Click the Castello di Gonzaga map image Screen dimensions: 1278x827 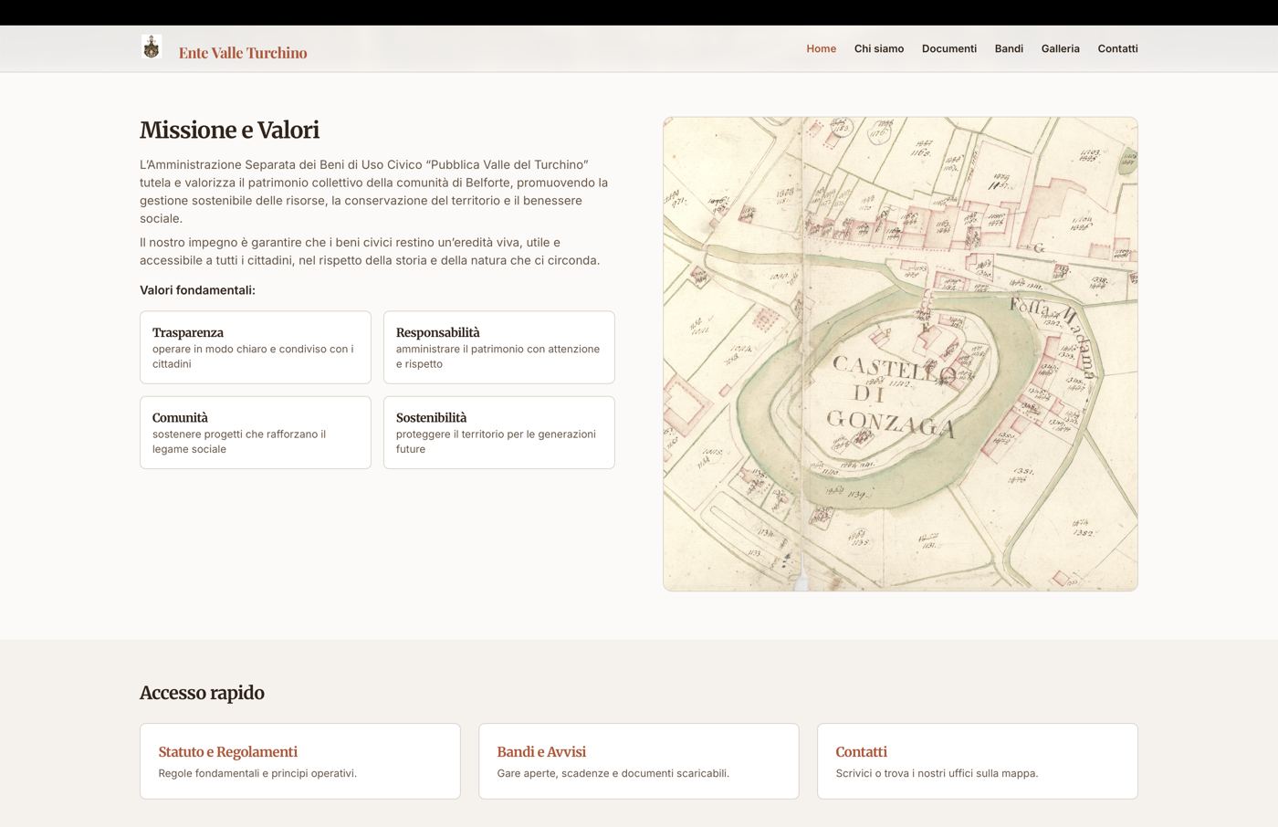(x=900, y=354)
